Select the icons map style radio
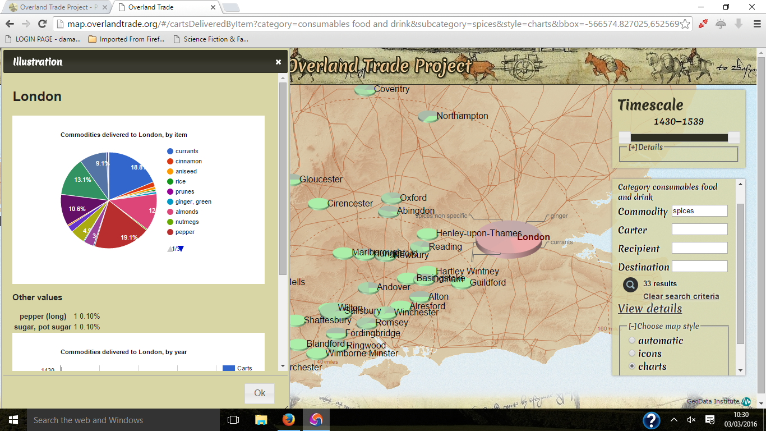This screenshot has width=766, height=431. [633, 354]
